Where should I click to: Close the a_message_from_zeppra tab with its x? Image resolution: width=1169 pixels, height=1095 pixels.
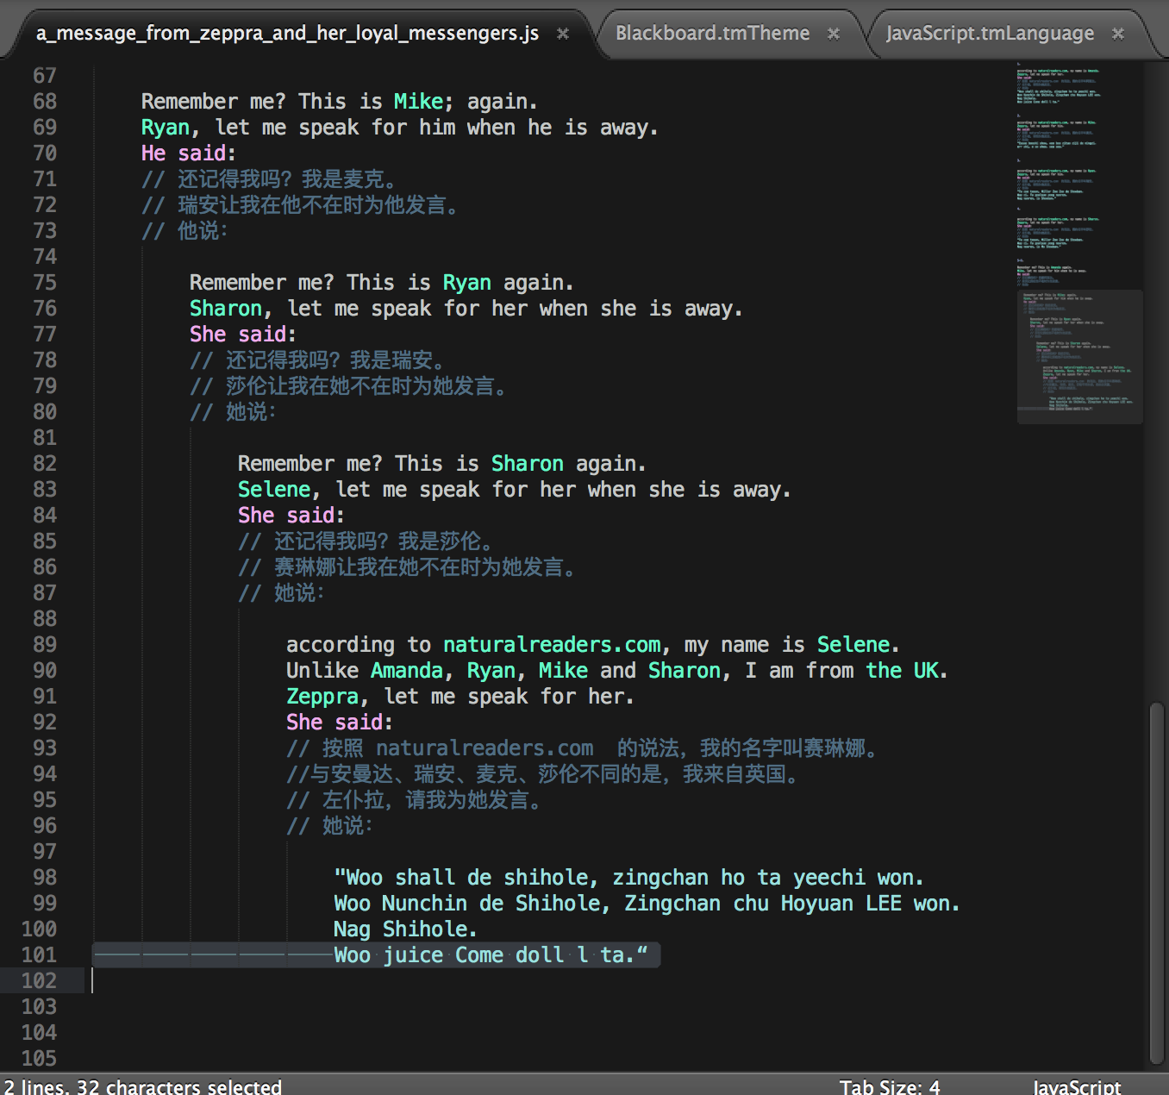click(x=563, y=34)
